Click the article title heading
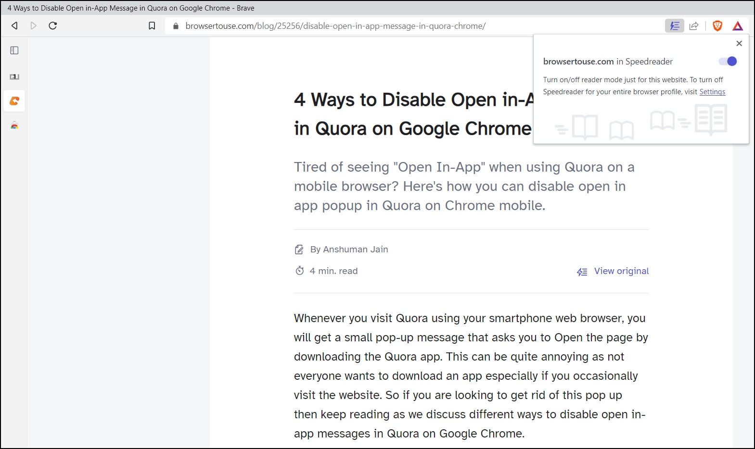This screenshot has height=449, width=755. pyautogui.click(x=414, y=114)
